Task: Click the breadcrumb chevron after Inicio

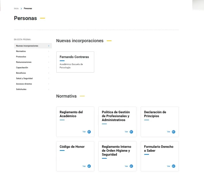Action: pyautogui.click(x=21, y=8)
